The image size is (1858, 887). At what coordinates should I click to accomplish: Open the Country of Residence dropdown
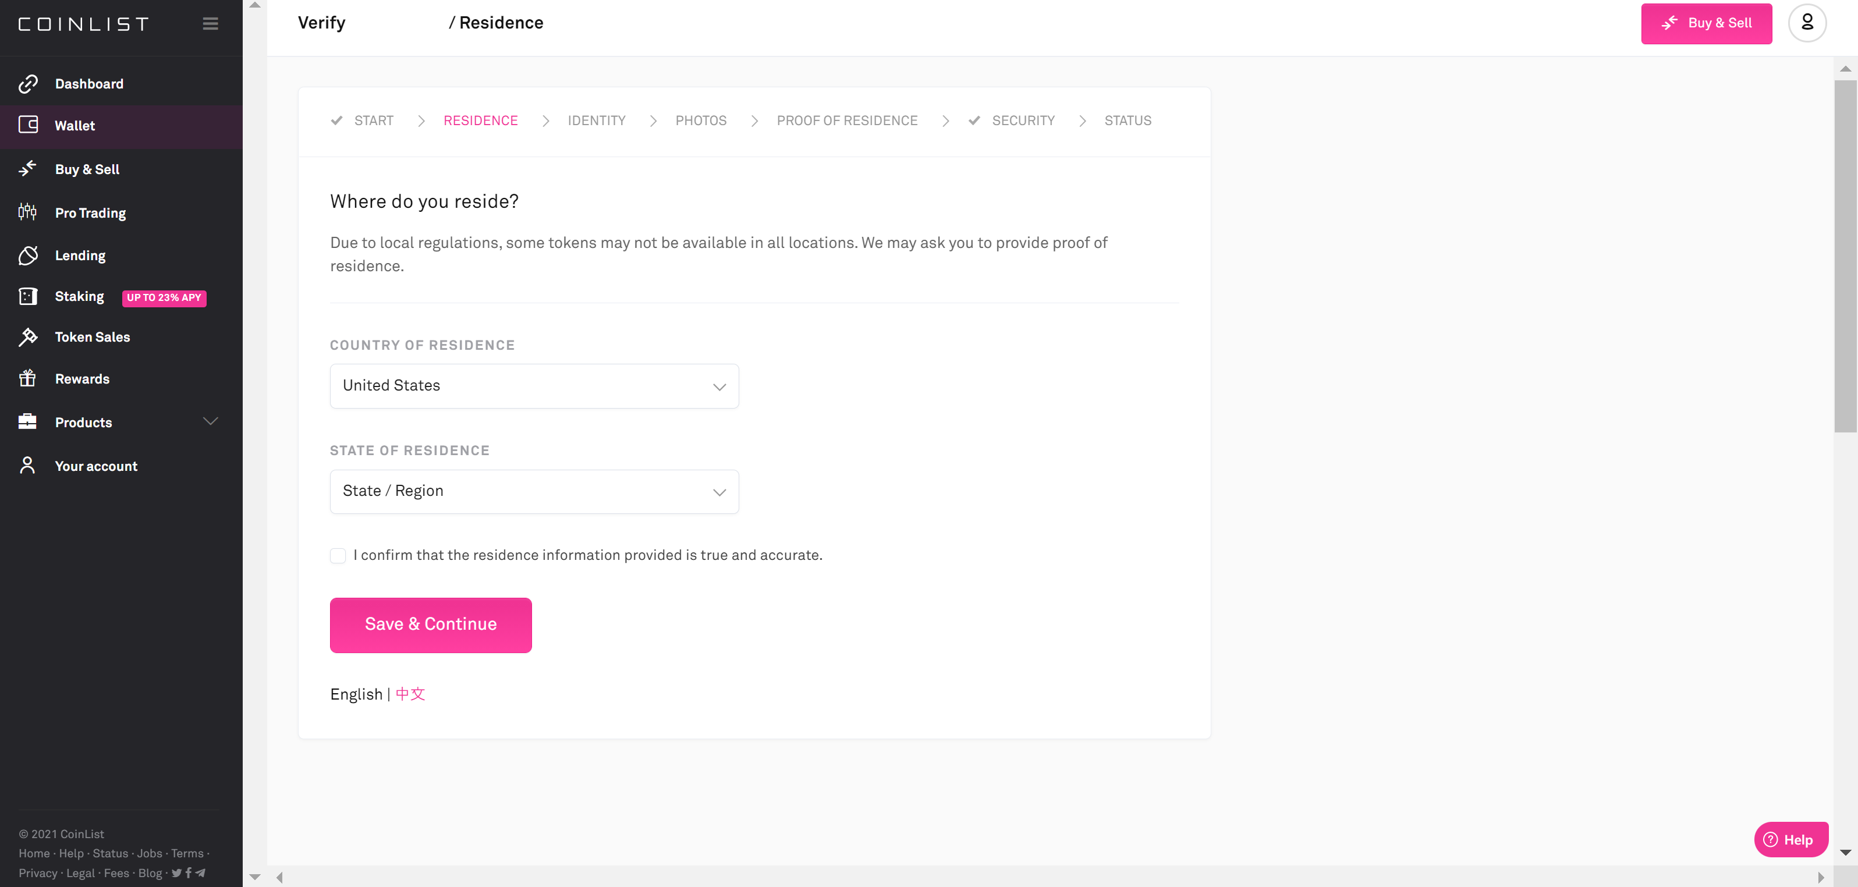(x=534, y=386)
